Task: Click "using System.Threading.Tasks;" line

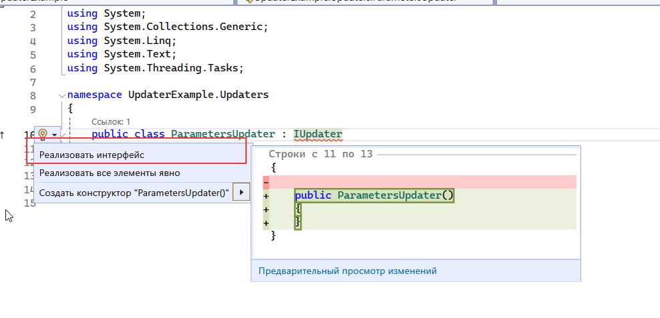Action: tap(156, 68)
